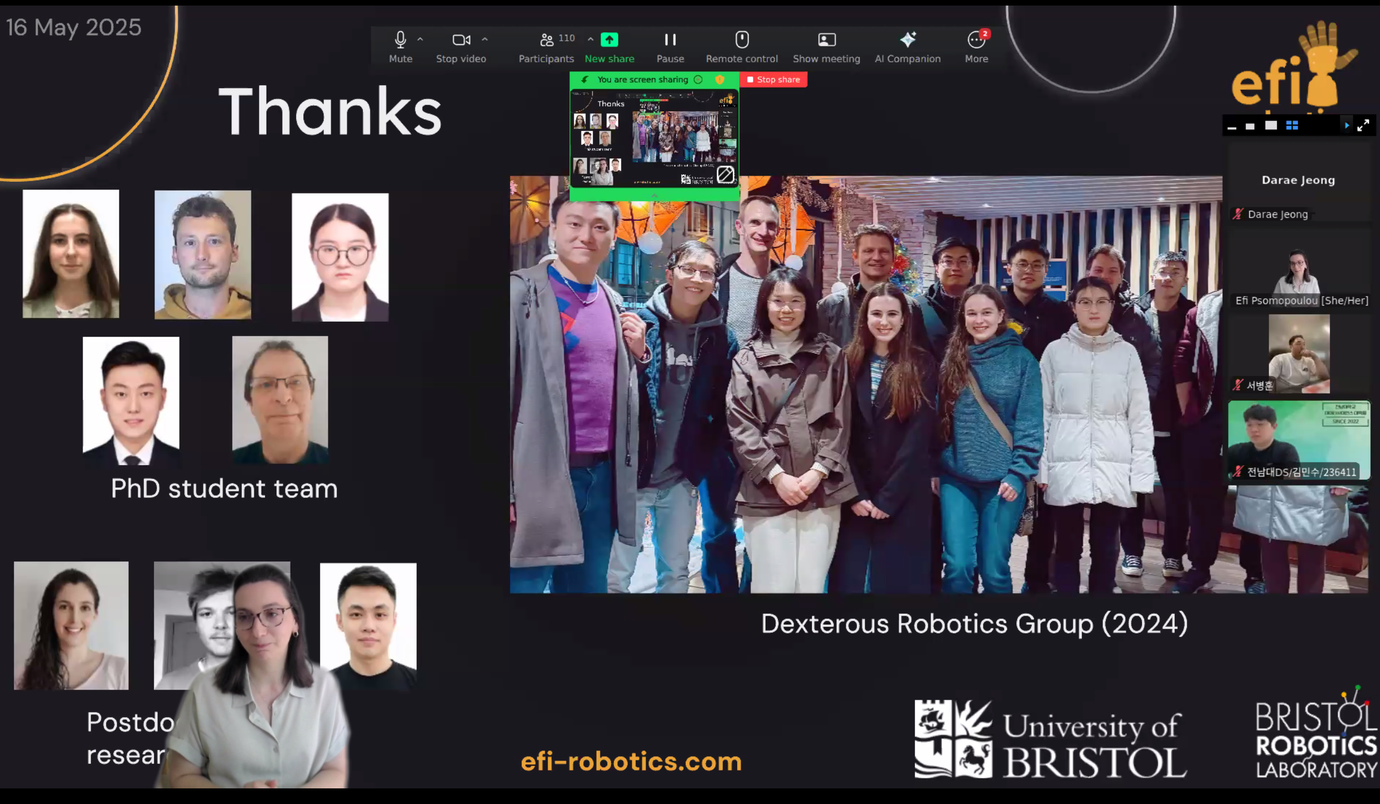Click the participant count '110'
The width and height of the screenshot is (1380, 804).
pos(566,38)
